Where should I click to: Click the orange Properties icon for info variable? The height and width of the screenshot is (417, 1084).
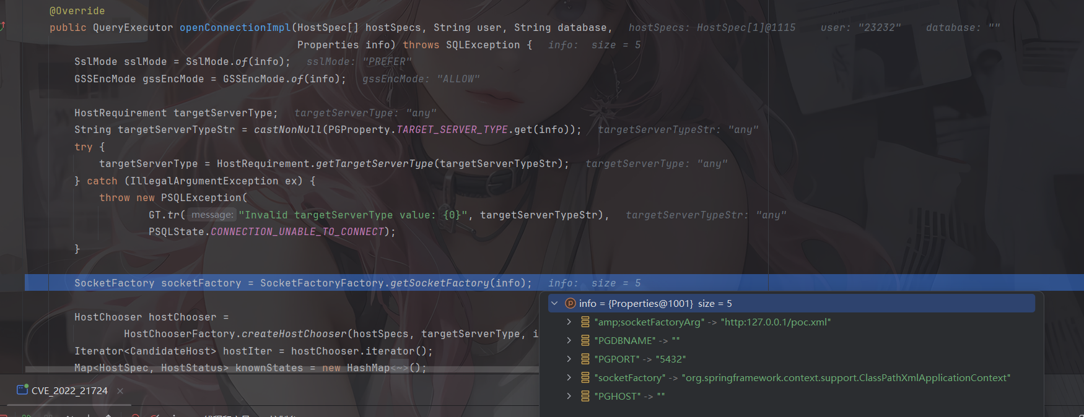tap(570, 303)
